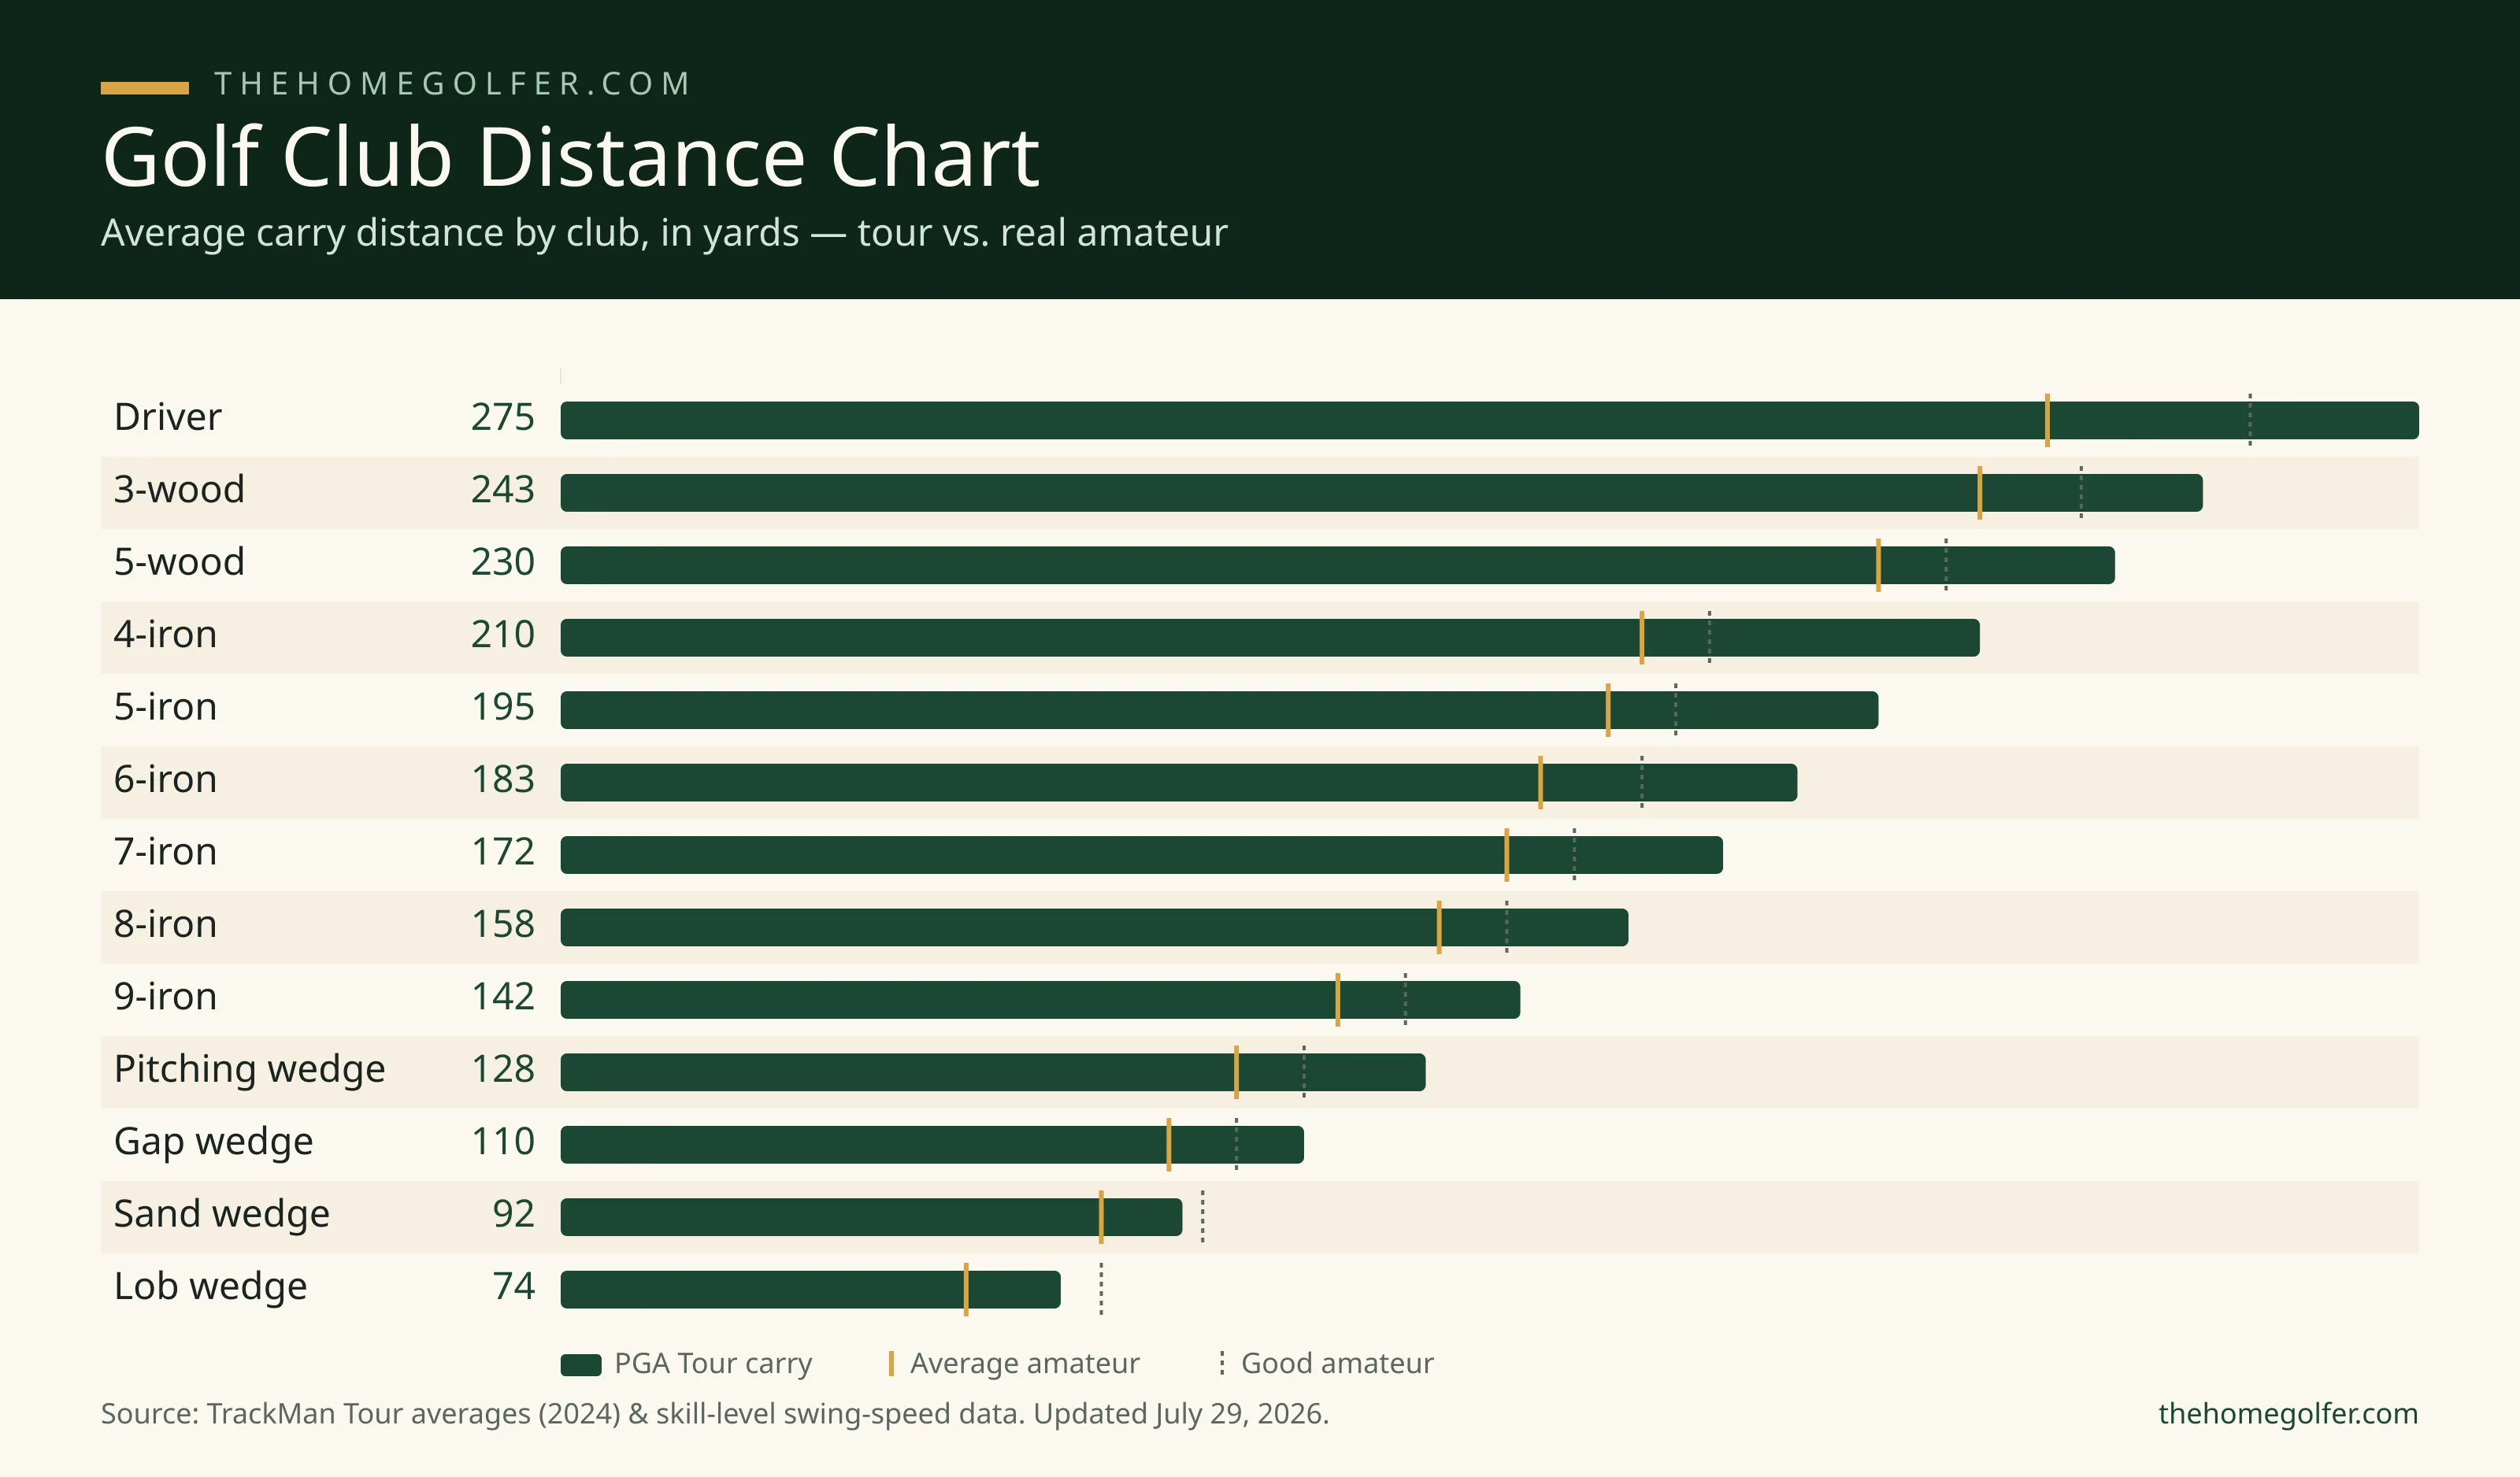Click the Driver value 275
Screen dimensions: 2520x1477
tap(503, 417)
